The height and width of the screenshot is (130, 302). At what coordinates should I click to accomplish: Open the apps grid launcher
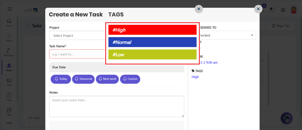tap(10, 9)
